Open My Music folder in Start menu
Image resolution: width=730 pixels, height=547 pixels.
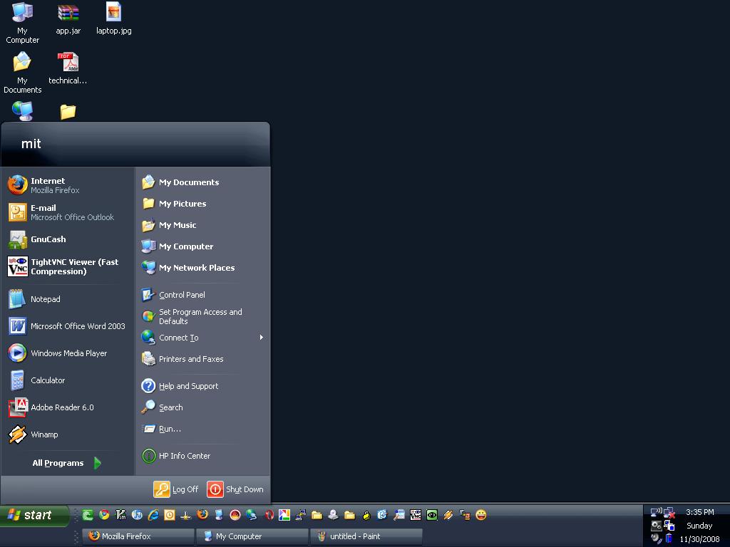[x=203, y=225]
